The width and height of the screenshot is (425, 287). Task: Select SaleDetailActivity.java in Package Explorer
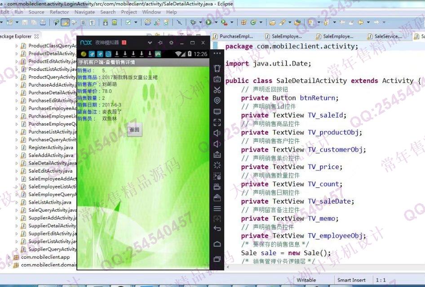[52, 163]
